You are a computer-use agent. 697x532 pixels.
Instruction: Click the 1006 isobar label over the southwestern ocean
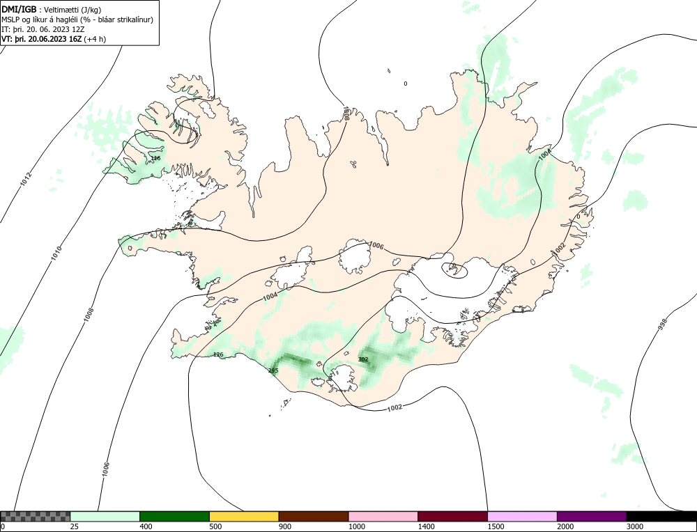[105, 469]
